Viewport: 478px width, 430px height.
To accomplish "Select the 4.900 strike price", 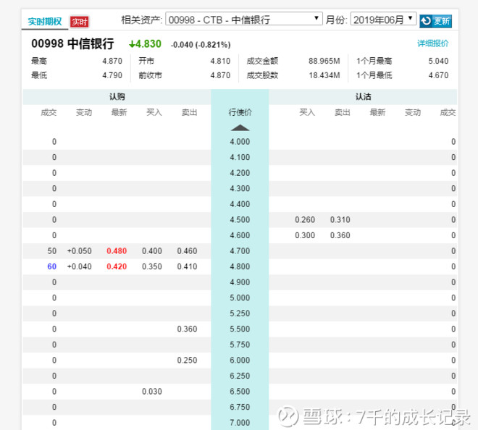I will 240,282.
